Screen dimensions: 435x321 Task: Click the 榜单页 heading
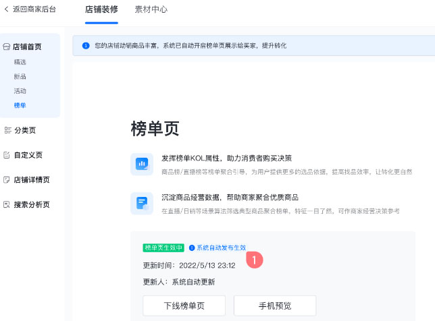[155, 129]
